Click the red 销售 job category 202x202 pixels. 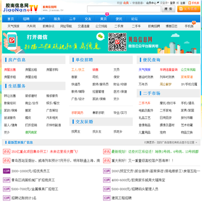click(x=95, y=70)
